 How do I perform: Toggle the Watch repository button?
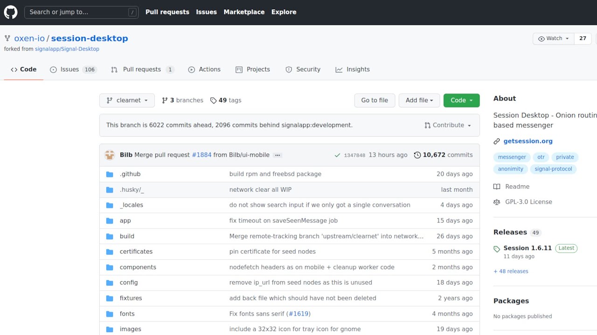[x=553, y=39]
